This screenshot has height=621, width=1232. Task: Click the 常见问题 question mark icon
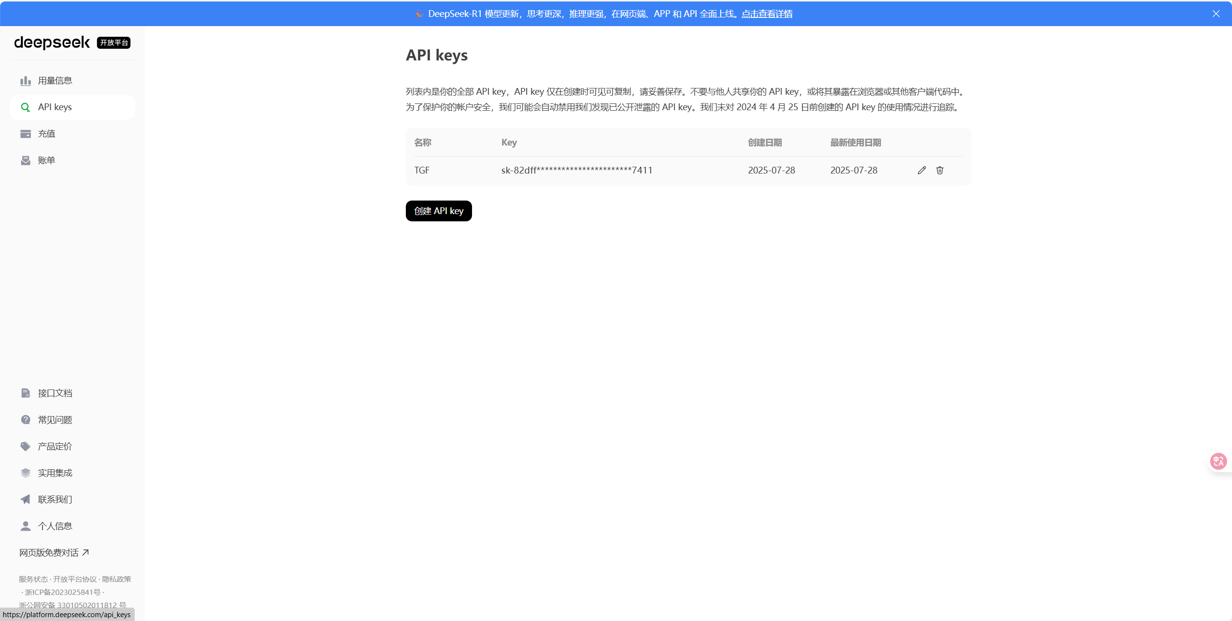pyautogui.click(x=26, y=420)
